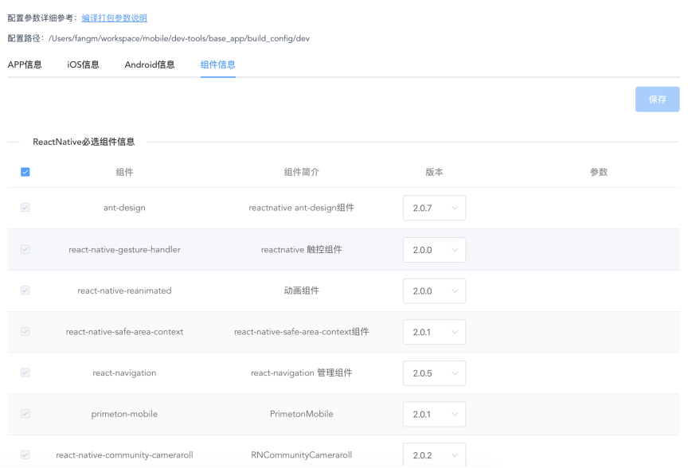
Task: Open react-native-community-cameraroll version dropdown
Action: coord(434,454)
